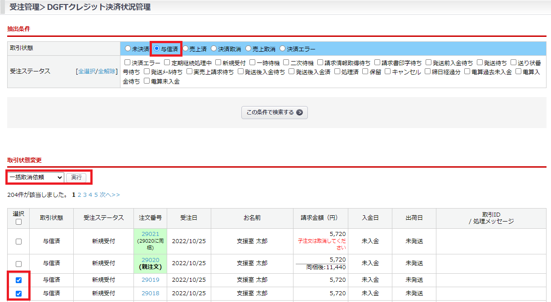Check the 発送待ち status checkbox
The width and height of the screenshot is (551, 302).
[x=480, y=62]
